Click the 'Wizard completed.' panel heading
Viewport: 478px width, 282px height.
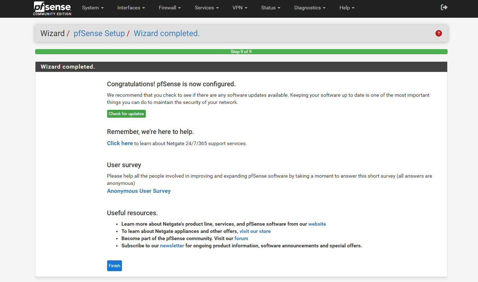pyautogui.click(x=68, y=67)
